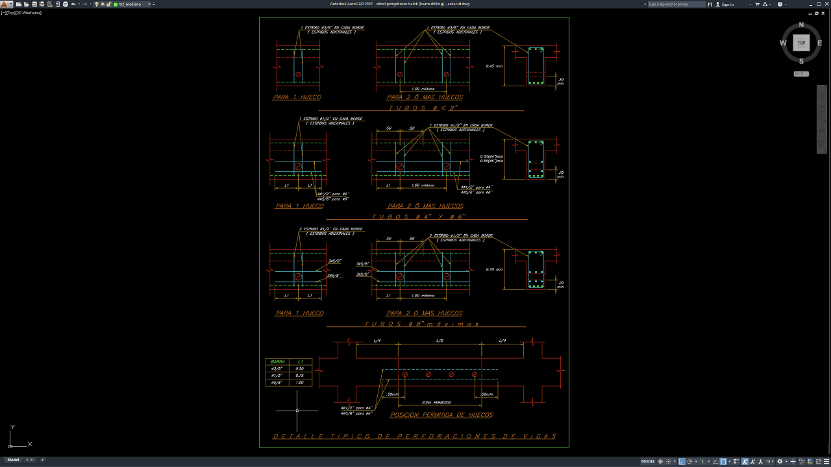
Task: Click the keyword search input field
Action: (675, 5)
